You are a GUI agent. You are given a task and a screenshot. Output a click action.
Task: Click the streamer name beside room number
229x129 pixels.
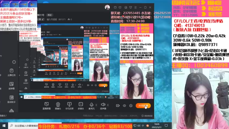52,19
